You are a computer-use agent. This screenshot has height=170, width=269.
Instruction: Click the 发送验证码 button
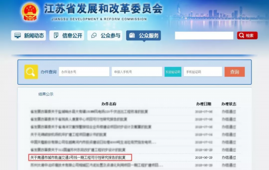(x=173, y=72)
